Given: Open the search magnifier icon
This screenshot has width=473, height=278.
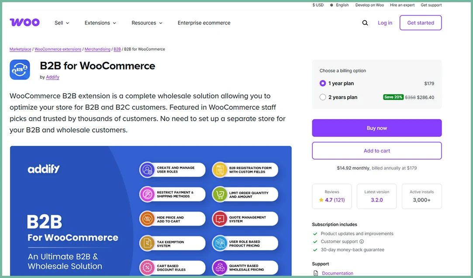Looking at the screenshot, I should coord(365,23).
